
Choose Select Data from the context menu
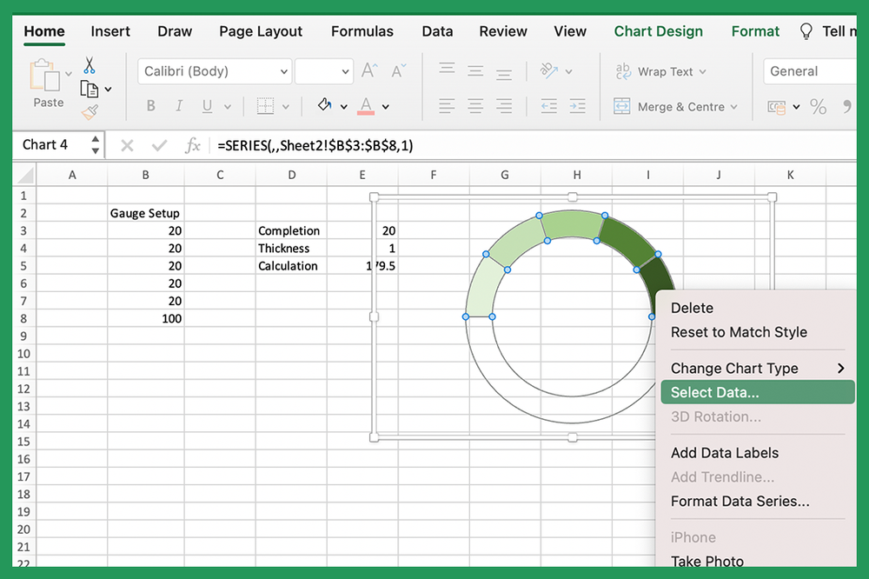(x=715, y=392)
